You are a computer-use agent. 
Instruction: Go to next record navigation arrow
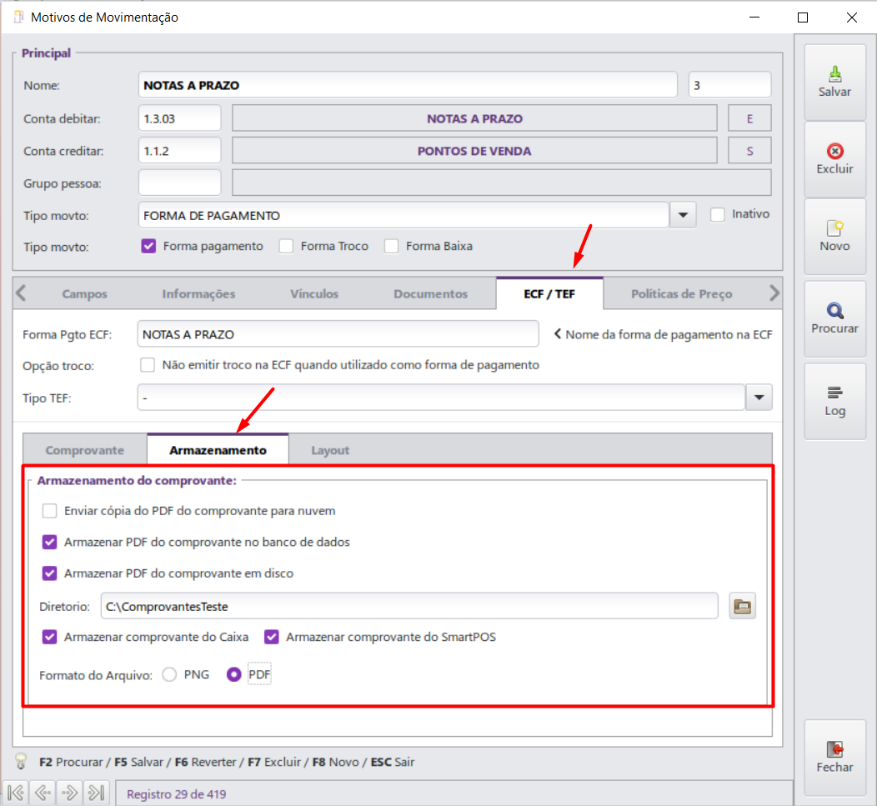pyautogui.click(x=70, y=793)
